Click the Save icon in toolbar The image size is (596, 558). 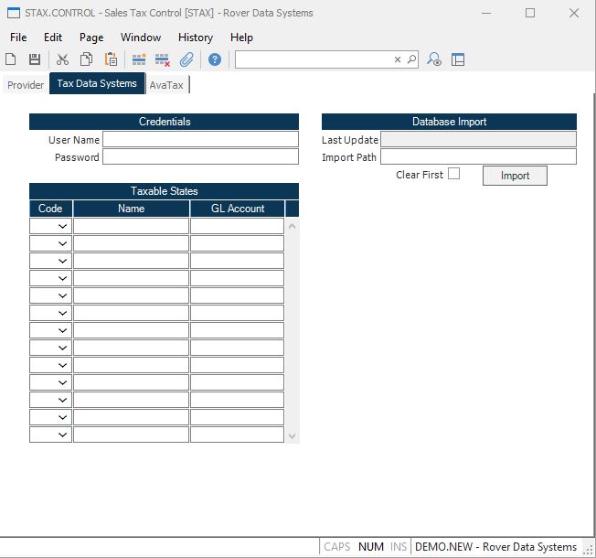point(35,59)
